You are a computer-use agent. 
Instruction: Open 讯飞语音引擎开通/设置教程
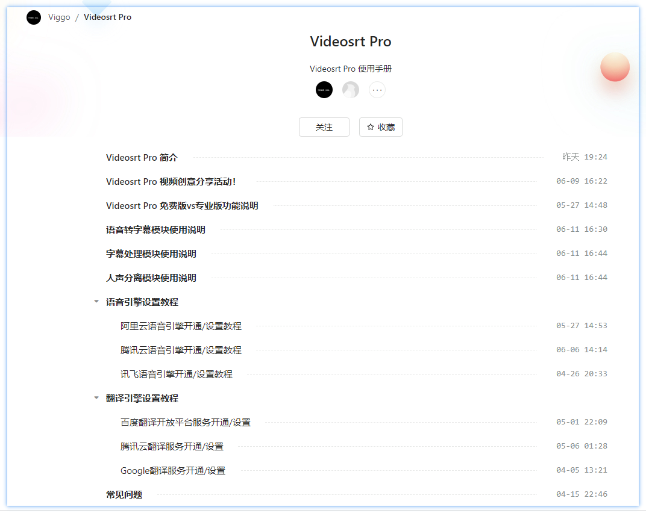point(177,375)
